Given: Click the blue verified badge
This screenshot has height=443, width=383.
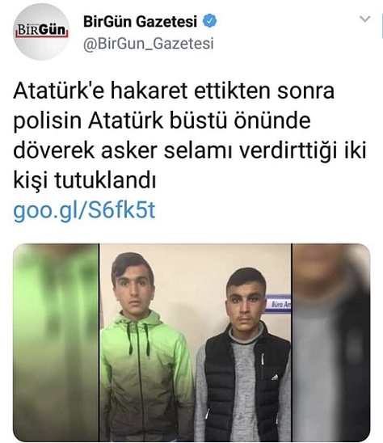Looking at the screenshot, I should (x=209, y=21).
